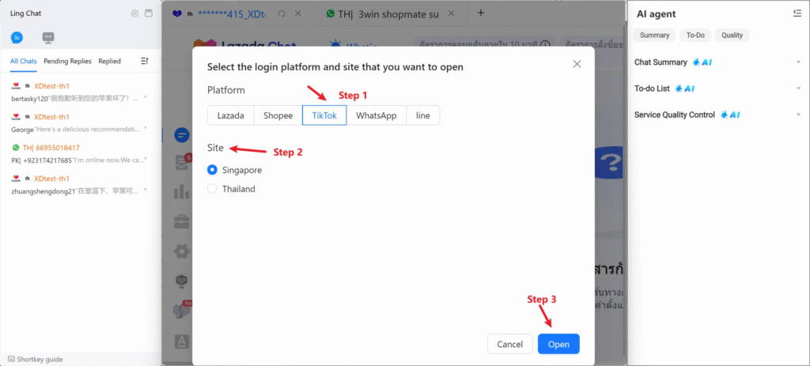The width and height of the screenshot is (810, 366).
Task: Click blue chat icon in Lazada sidebar
Action: pos(182,135)
